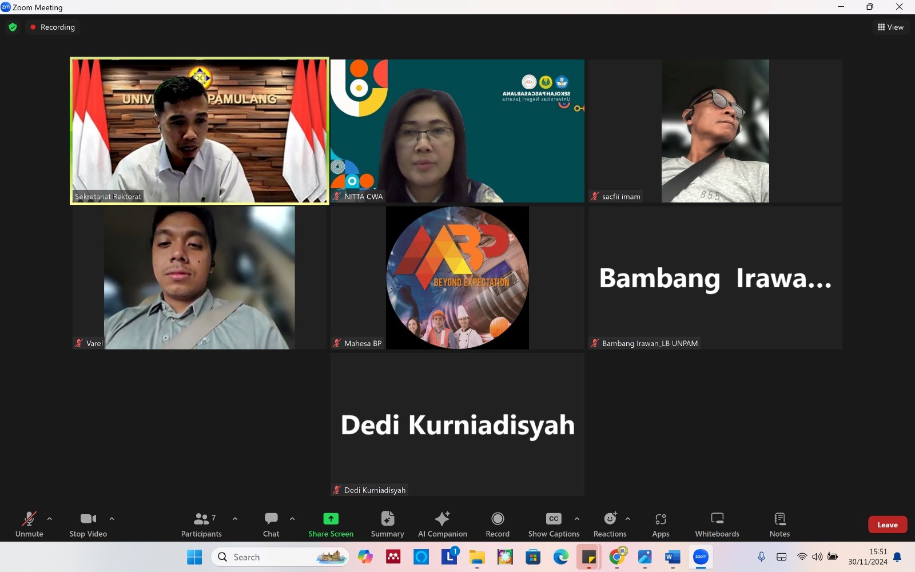This screenshot has height=572, width=915.
Task: Click battery icon in system tray
Action: pos(833,557)
